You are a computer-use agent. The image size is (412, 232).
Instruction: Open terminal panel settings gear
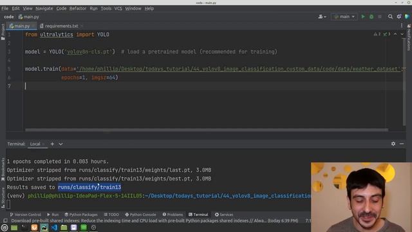tap(393, 144)
